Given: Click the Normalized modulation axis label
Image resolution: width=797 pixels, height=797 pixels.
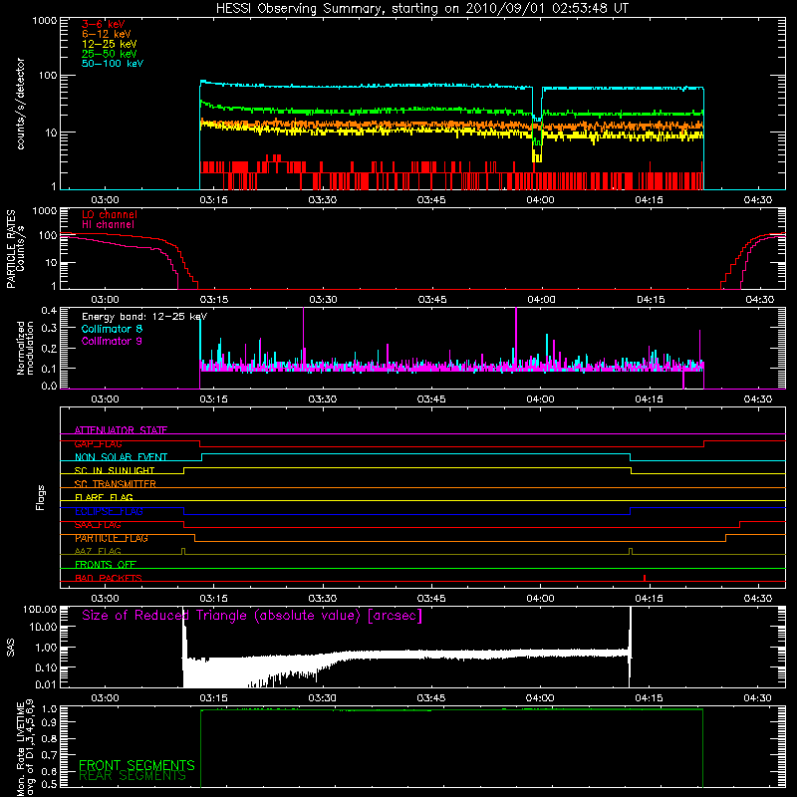Looking at the screenshot, I should point(25,348).
